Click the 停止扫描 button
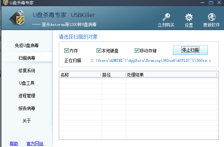Image resolution: width=224 pixels, height=147 pixels. point(190,50)
